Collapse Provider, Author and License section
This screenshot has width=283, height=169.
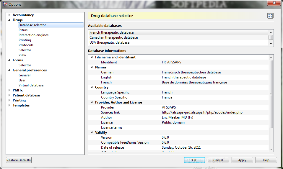92,102
